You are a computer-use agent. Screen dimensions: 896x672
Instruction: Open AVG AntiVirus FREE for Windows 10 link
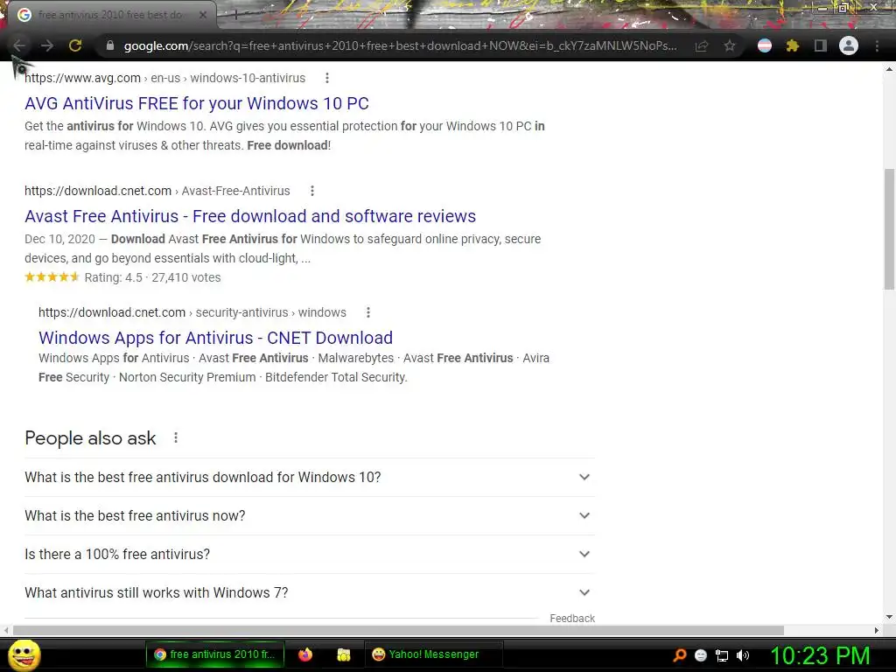(197, 103)
